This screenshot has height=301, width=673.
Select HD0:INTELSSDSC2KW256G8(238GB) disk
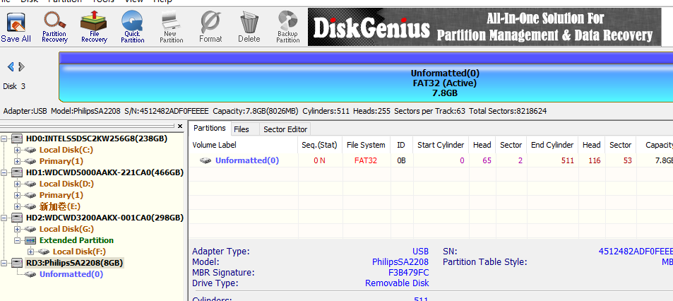[x=97, y=138]
